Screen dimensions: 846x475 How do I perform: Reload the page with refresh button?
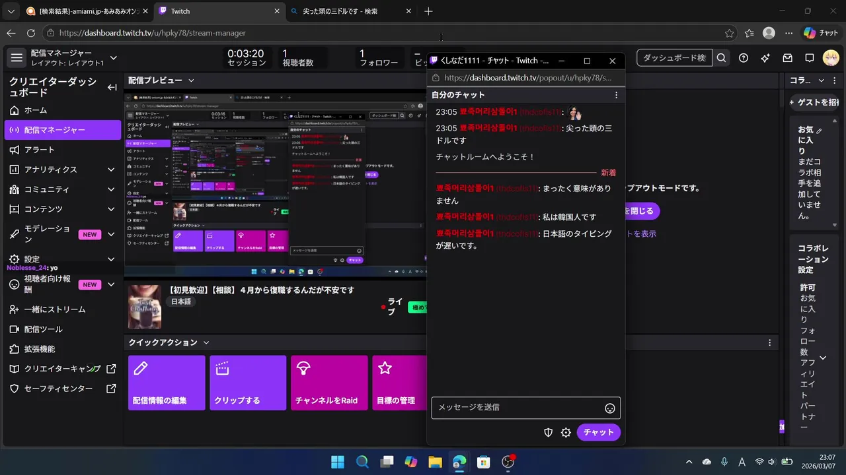[31, 33]
